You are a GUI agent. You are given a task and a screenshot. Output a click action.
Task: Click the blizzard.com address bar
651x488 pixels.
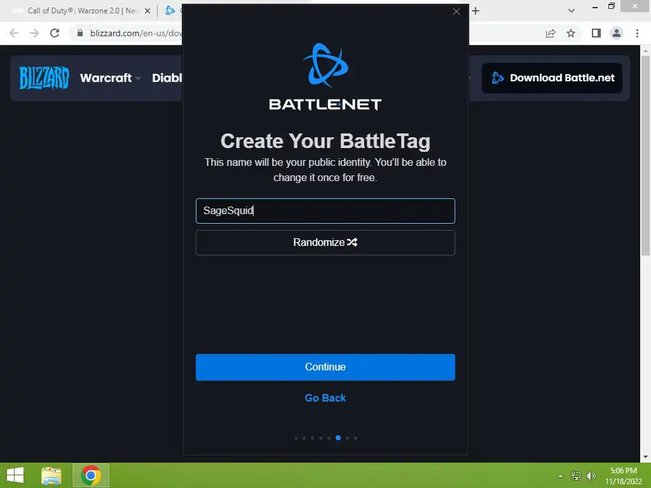(x=136, y=33)
